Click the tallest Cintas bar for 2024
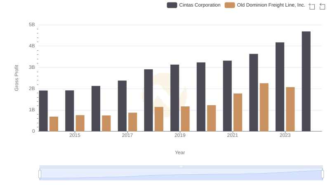The image size is (330, 190). [306, 81]
